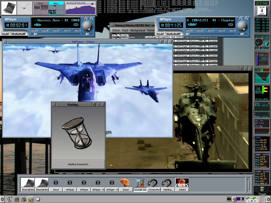Hide panel using right edge arrow
The height and width of the screenshot is (203, 271).
(269, 199)
